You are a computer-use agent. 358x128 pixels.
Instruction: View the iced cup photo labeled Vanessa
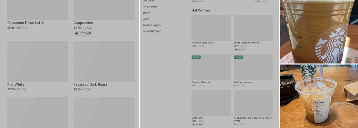click(x=319, y=96)
